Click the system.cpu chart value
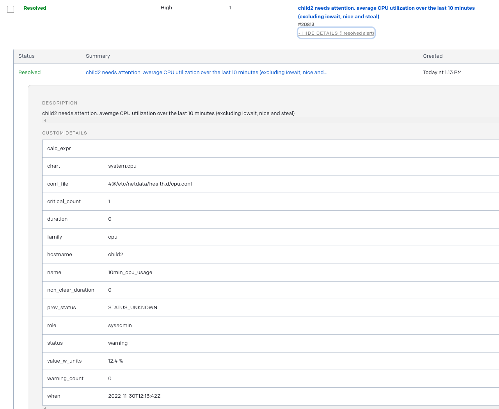The width and height of the screenshot is (499, 409). (123, 166)
